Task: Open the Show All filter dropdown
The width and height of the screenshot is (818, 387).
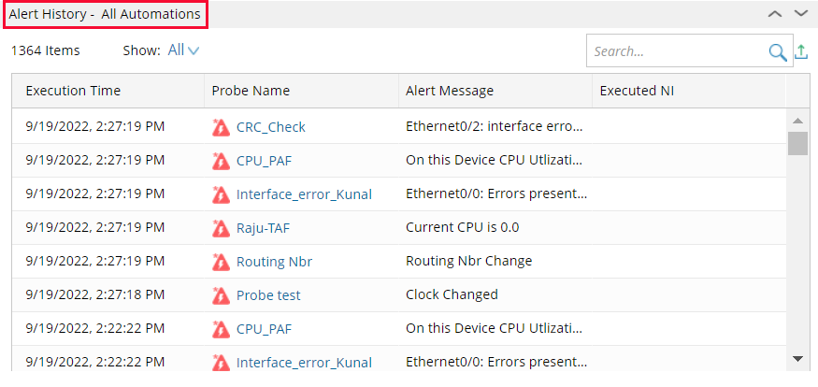Action: [183, 50]
